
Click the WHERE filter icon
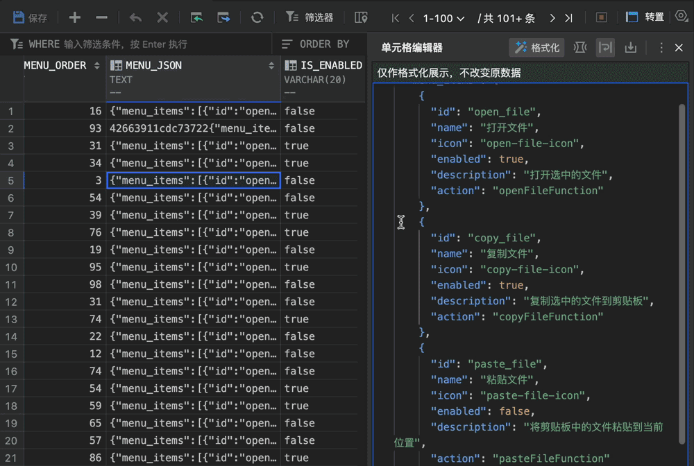click(x=17, y=44)
